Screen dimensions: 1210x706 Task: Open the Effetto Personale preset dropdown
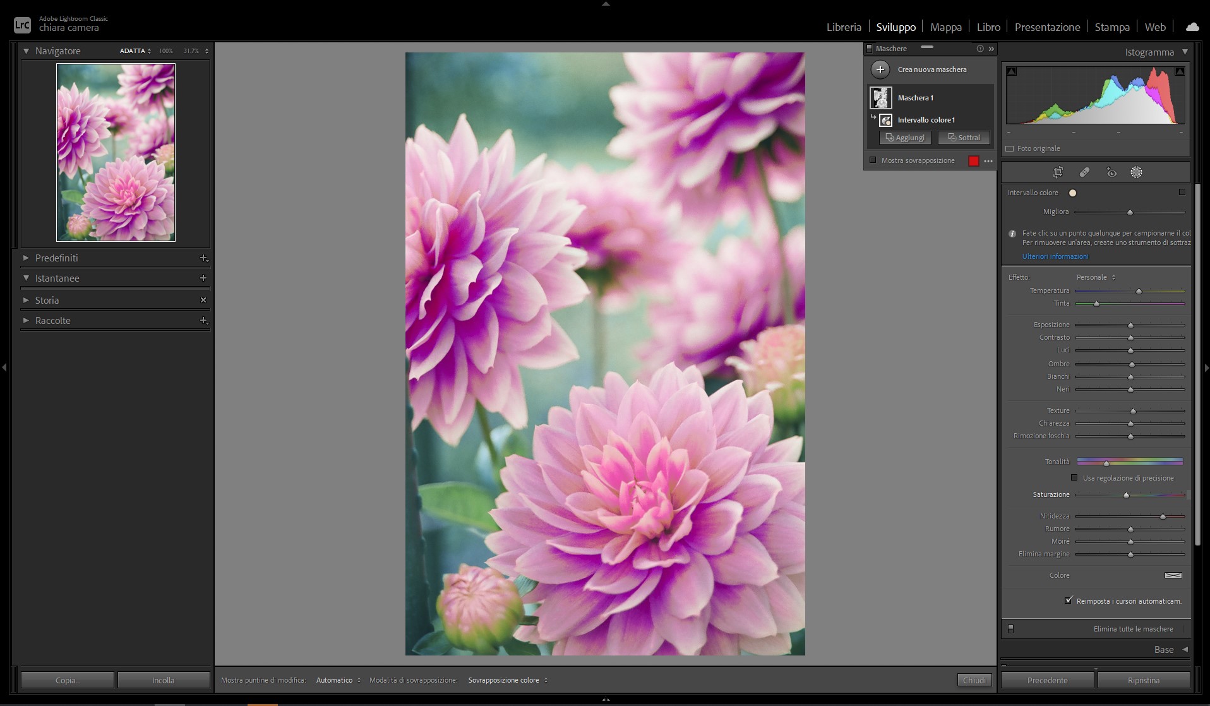coord(1096,277)
